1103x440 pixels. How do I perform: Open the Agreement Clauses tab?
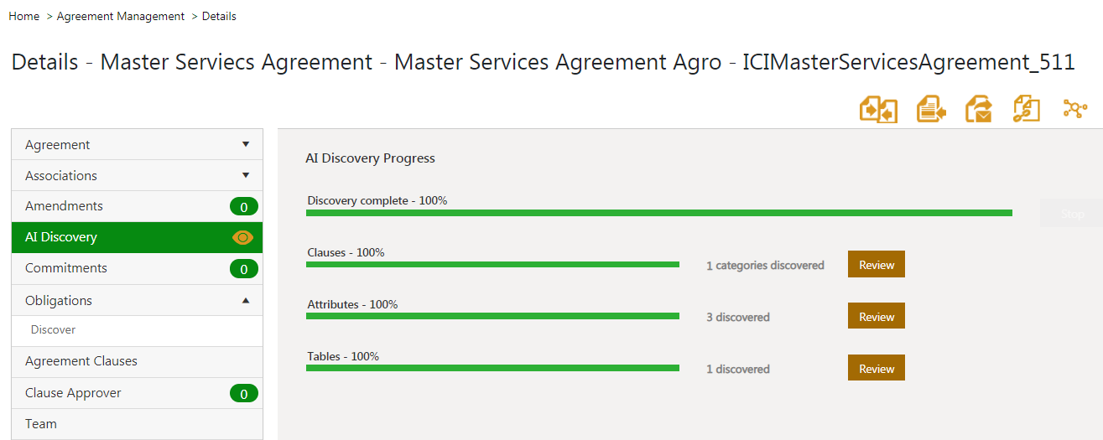[81, 361]
